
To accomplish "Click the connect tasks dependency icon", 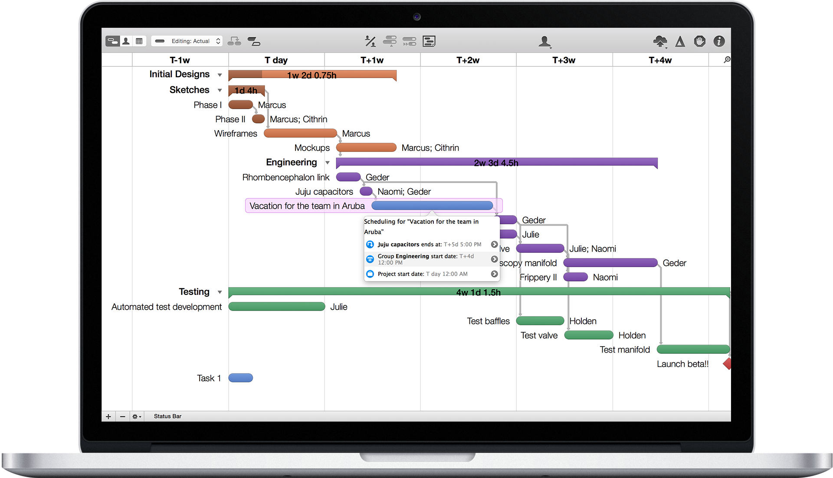I will coord(234,41).
